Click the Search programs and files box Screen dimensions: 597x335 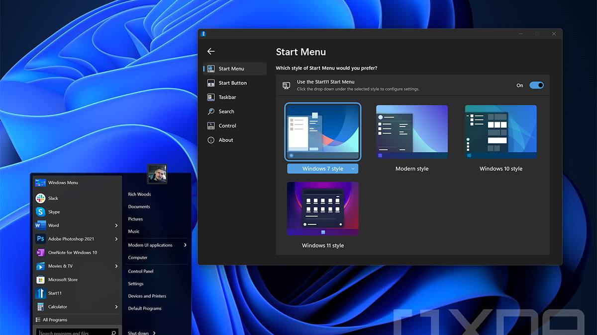75,333
